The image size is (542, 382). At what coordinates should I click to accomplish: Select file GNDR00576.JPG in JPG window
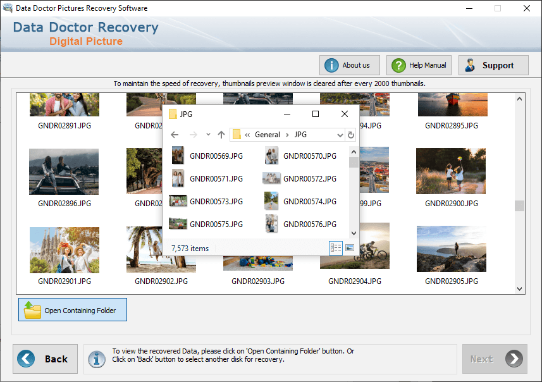[302, 224]
